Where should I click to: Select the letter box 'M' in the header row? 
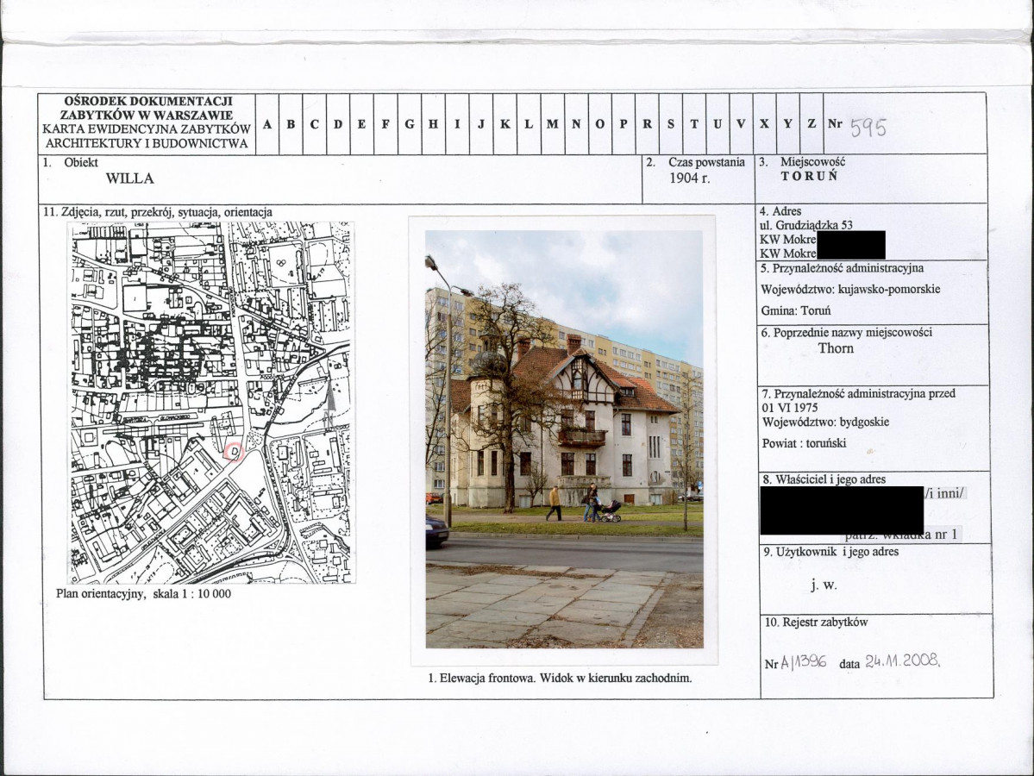553,124
